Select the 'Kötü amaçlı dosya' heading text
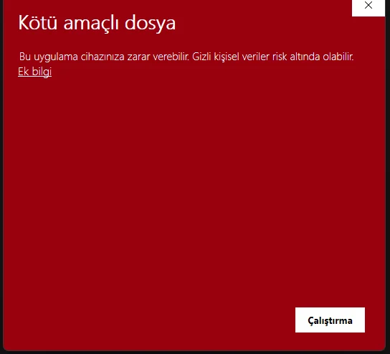The height and width of the screenshot is (354, 390). coord(97,24)
